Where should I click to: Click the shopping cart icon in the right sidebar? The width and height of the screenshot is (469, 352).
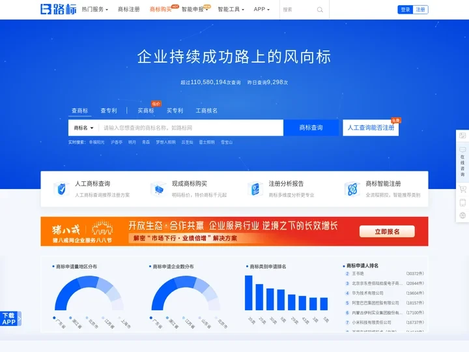click(462, 189)
